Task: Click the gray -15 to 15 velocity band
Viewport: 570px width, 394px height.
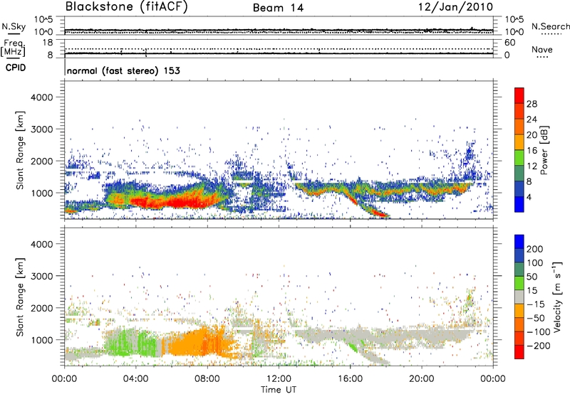Action: (x=519, y=297)
